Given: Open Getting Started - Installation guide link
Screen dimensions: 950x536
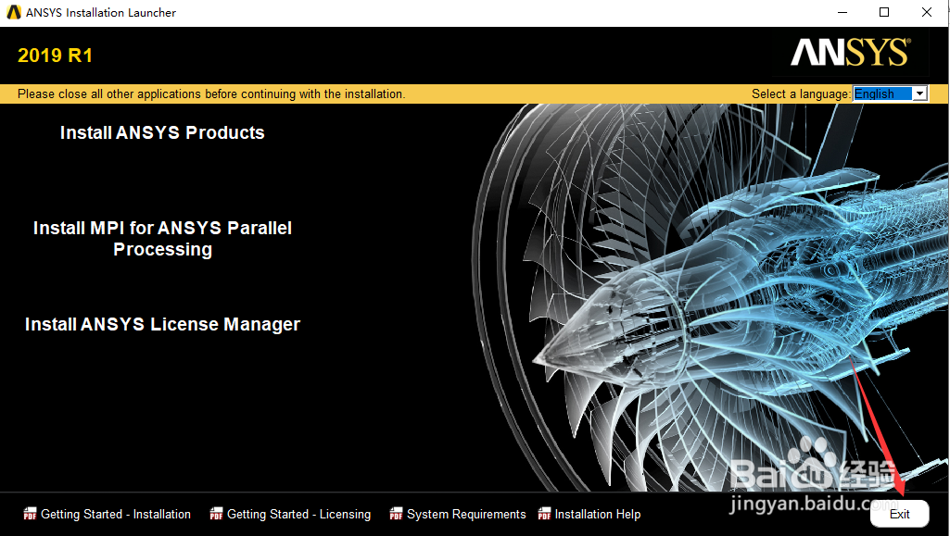Looking at the screenshot, I should pos(116,514).
